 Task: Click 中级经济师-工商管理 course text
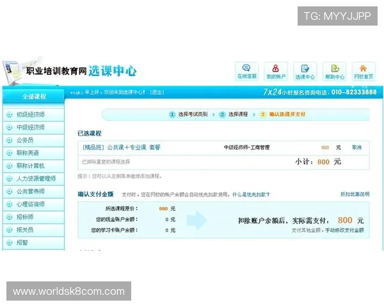[x=246, y=147]
